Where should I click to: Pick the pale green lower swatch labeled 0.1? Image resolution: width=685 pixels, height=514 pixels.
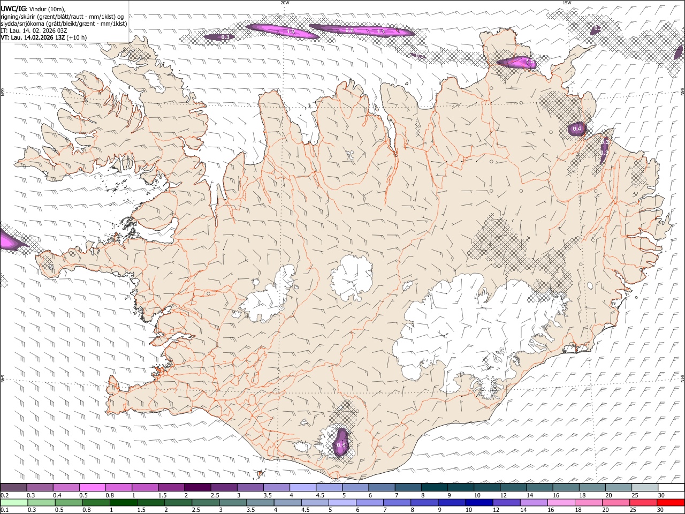(13, 503)
